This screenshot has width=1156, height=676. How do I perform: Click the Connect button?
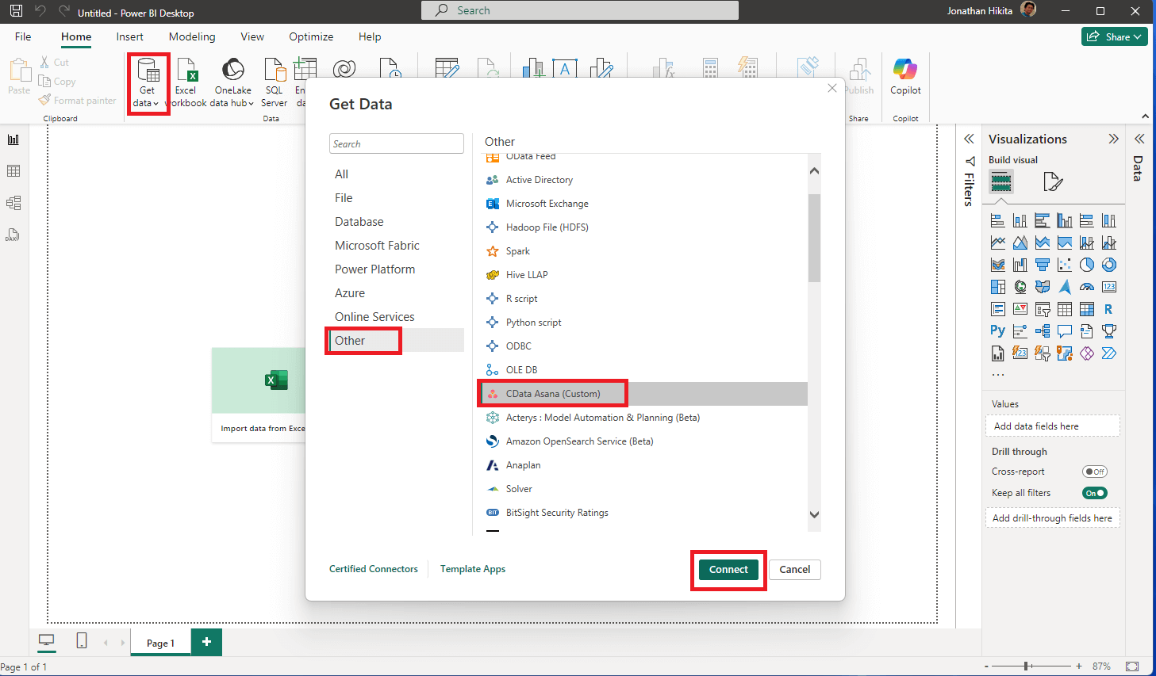728,570
